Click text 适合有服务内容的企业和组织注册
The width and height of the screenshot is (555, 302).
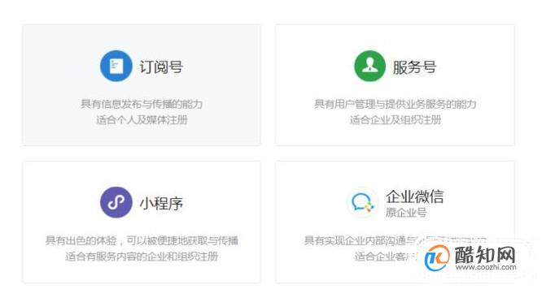click(142, 257)
